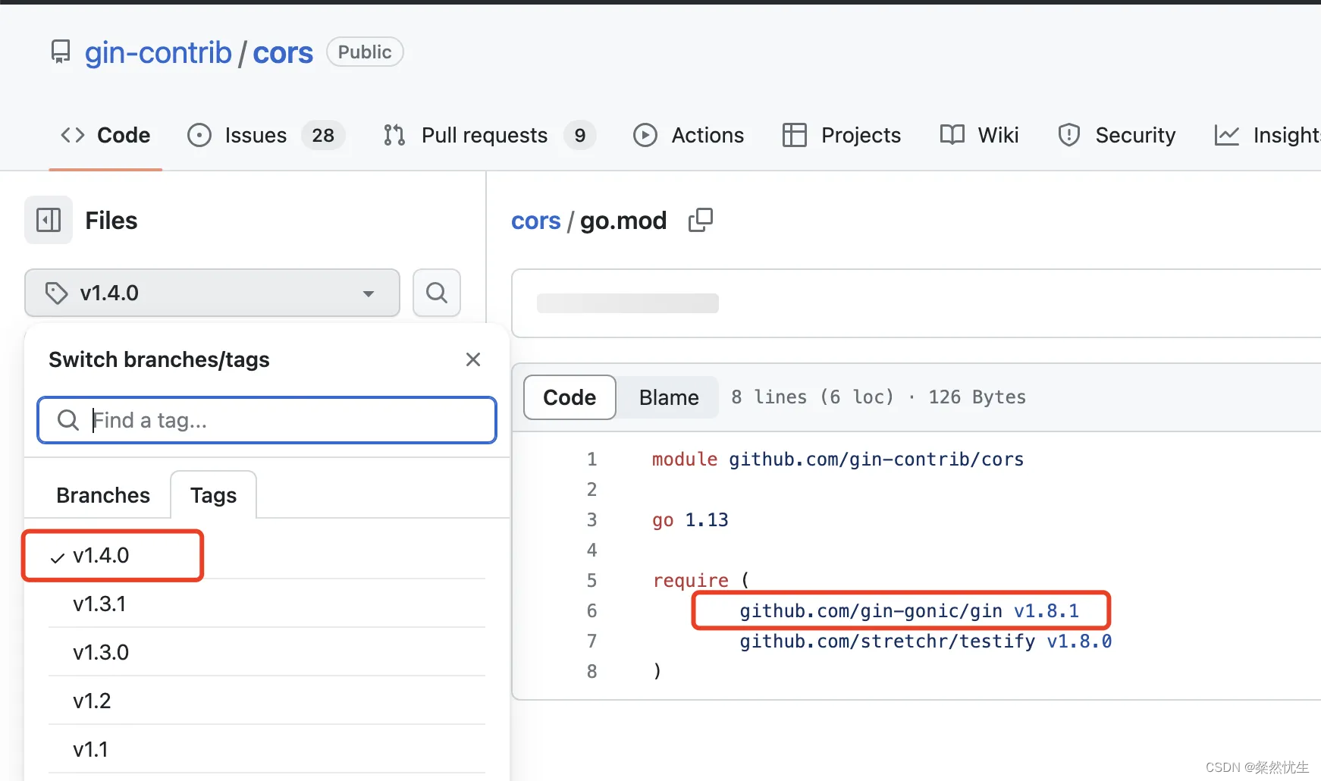Focus the Find a tag input
Screen dimensions: 1321x781
coord(267,420)
